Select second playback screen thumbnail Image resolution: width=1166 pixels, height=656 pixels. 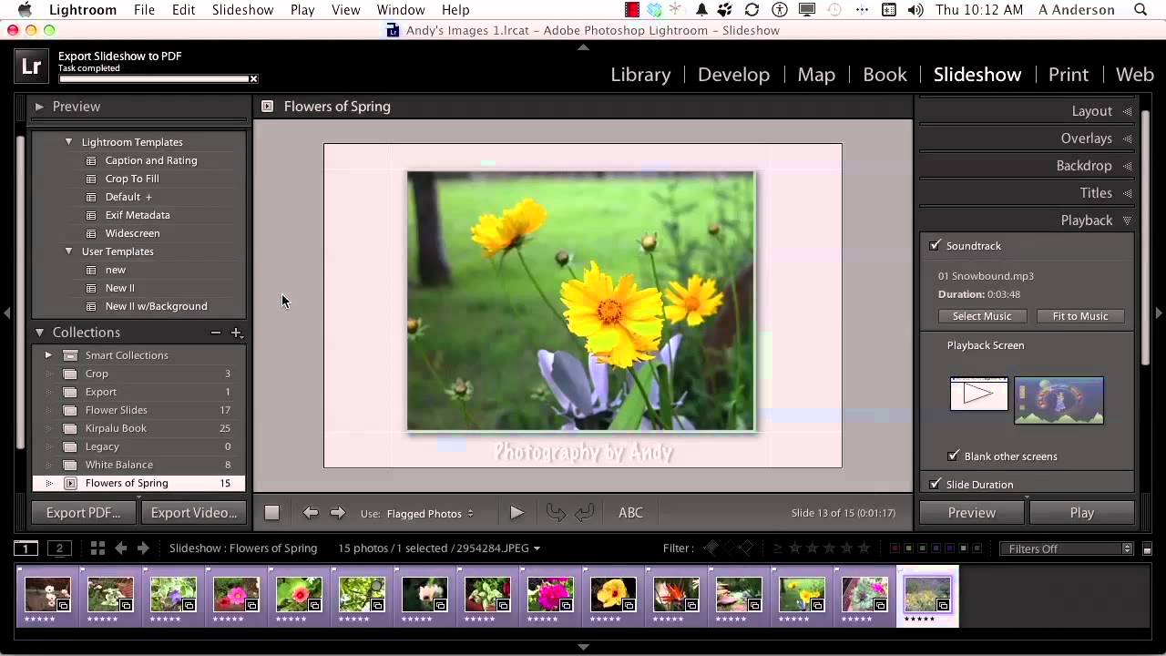tap(1059, 400)
